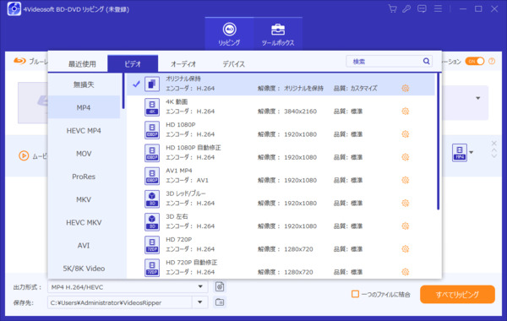Open settings gear for 3D 左右
This screenshot has height=321, width=507.
405,226
